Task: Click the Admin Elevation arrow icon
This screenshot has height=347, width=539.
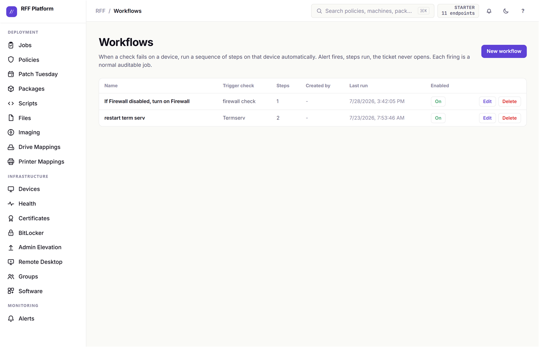Action: coord(11,247)
